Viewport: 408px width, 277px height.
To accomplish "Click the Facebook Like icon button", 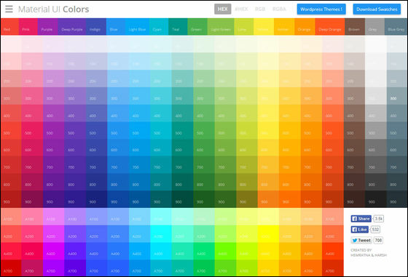I will 360,230.
